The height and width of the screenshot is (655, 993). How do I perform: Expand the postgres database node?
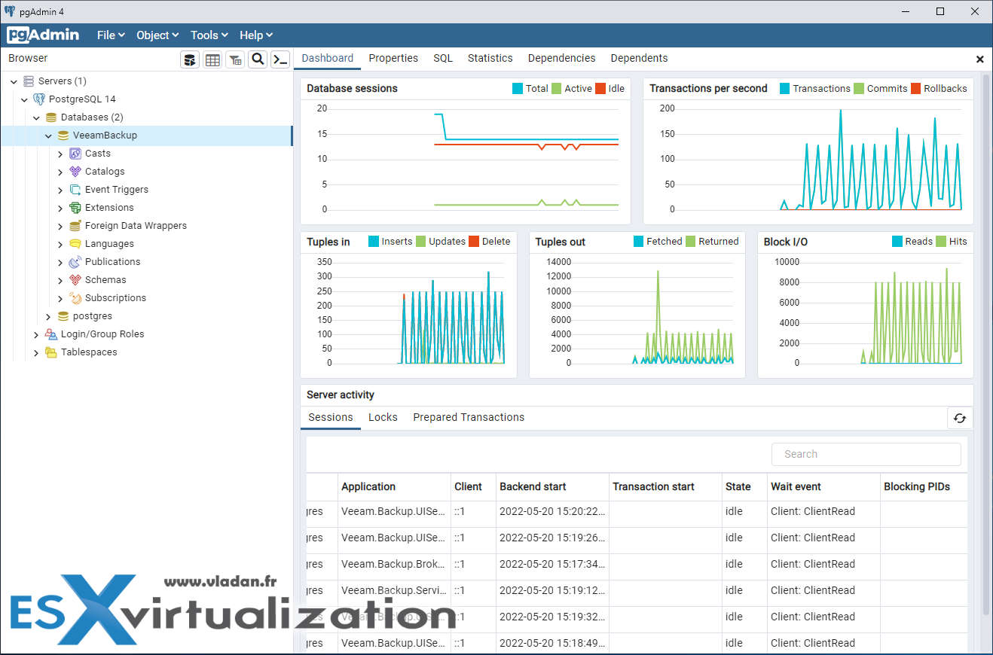(x=48, y=317)
